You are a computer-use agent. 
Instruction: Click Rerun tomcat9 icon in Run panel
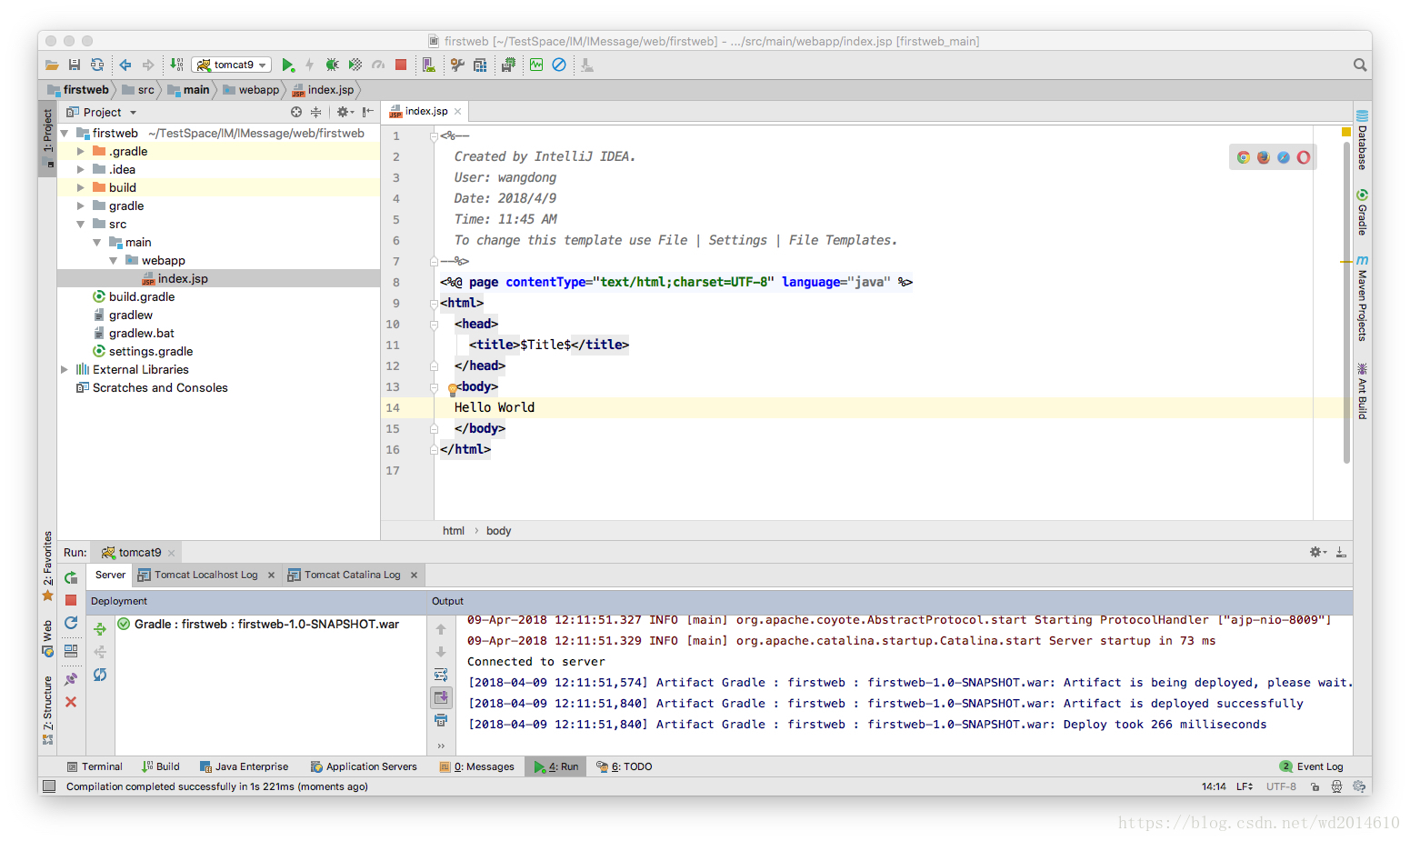[x=71, y=577]
